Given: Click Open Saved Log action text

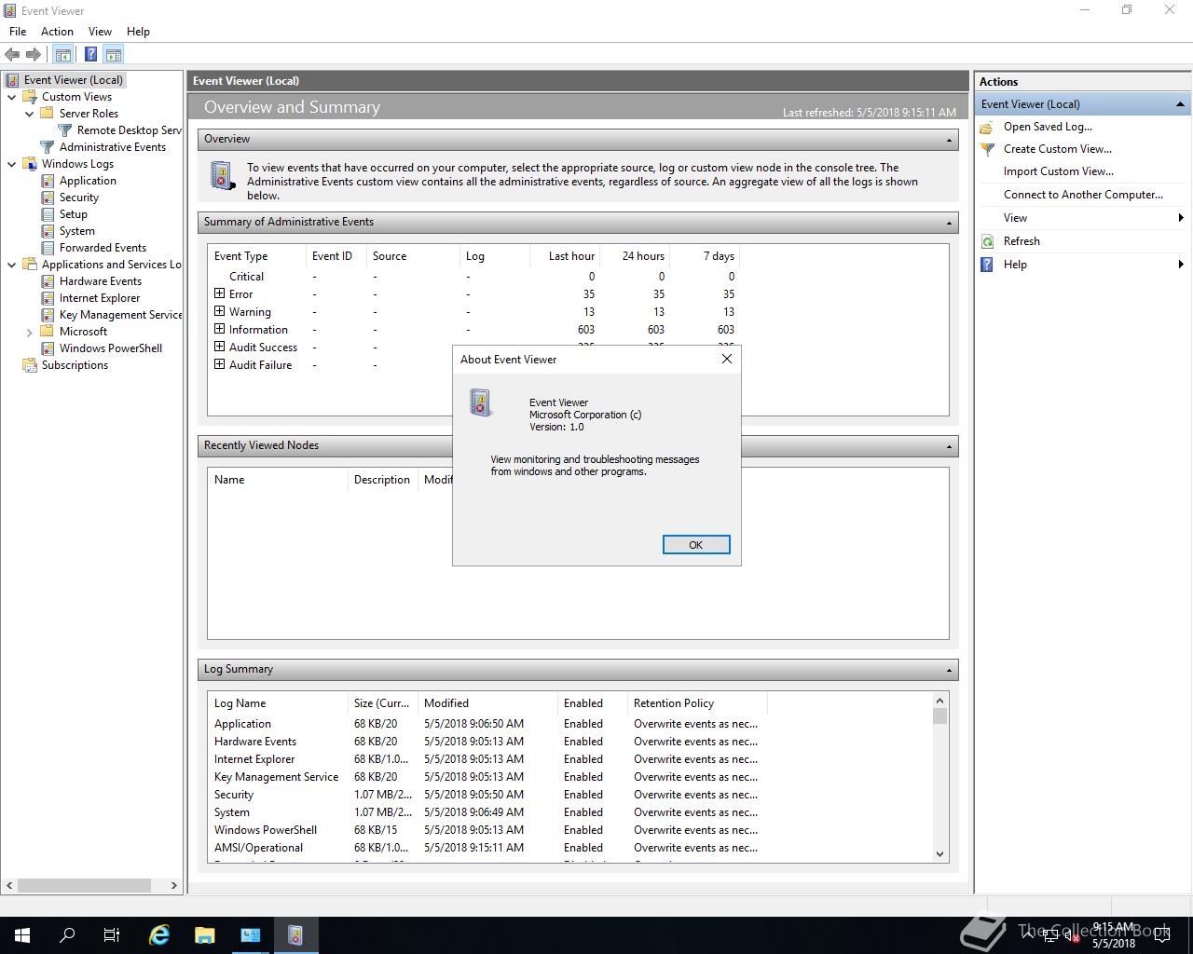Looking at the screenshot, I should point(1048,127).
